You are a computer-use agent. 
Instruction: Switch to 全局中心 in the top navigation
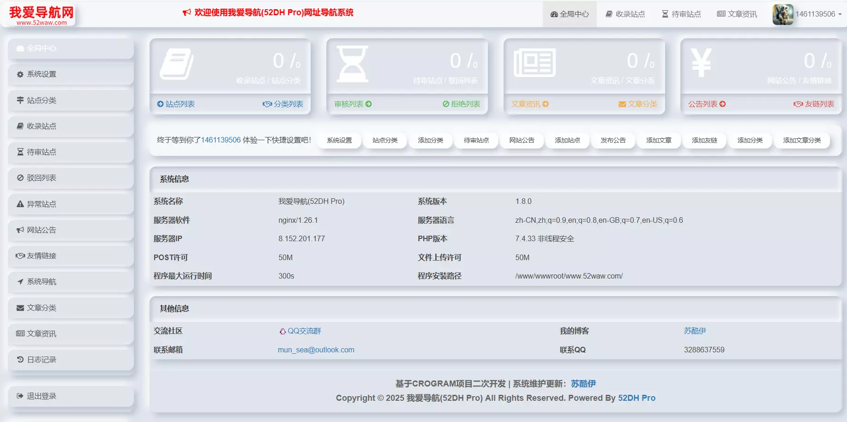point(570,14)
